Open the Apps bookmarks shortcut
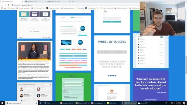 [4, 8]
